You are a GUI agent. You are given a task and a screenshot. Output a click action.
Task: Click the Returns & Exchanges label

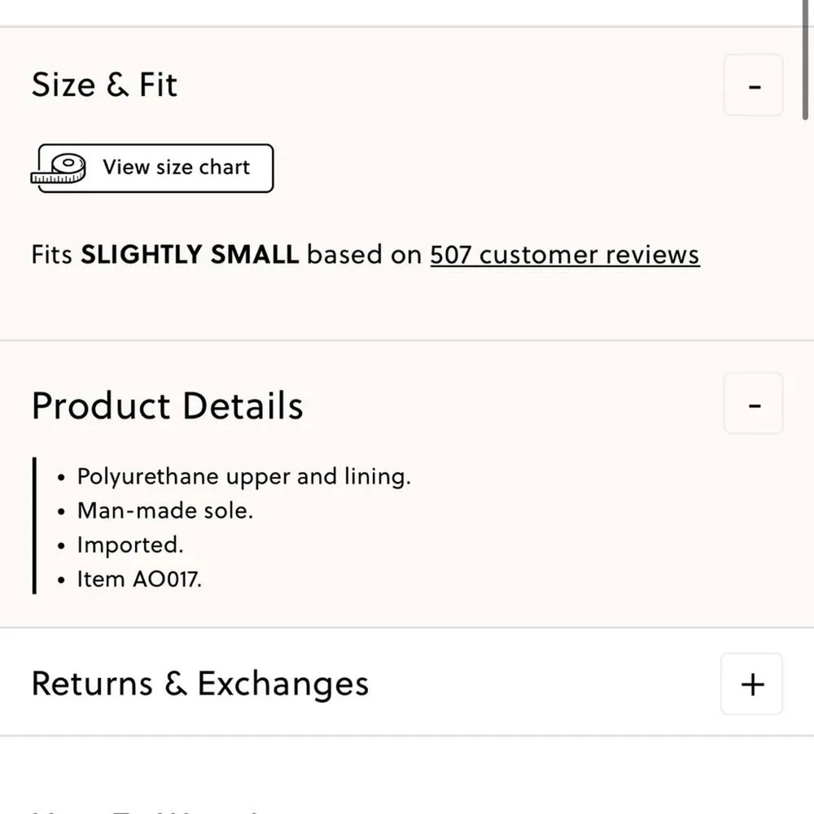[199, 684]
